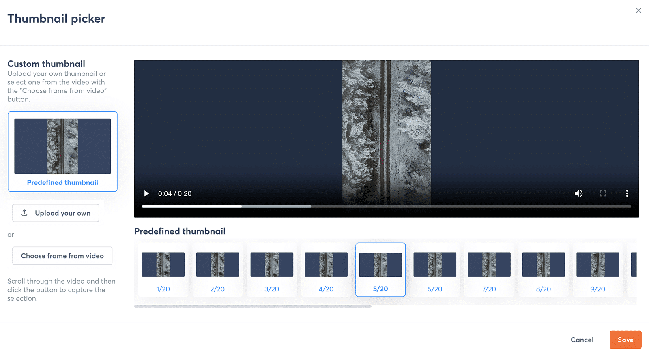649x353 pixels.
Task: Cancel the thumbnail picker
Action: [582, 340]
